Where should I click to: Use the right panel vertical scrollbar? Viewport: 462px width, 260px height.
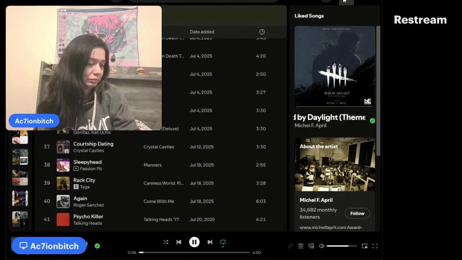pyautogui.click(x=378, y=90)
